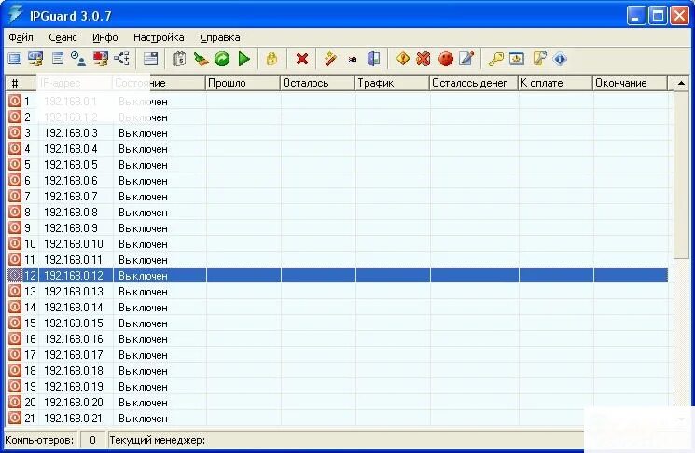
Task: Click the plain red X toolbar icon
Action: pos(302,59)
